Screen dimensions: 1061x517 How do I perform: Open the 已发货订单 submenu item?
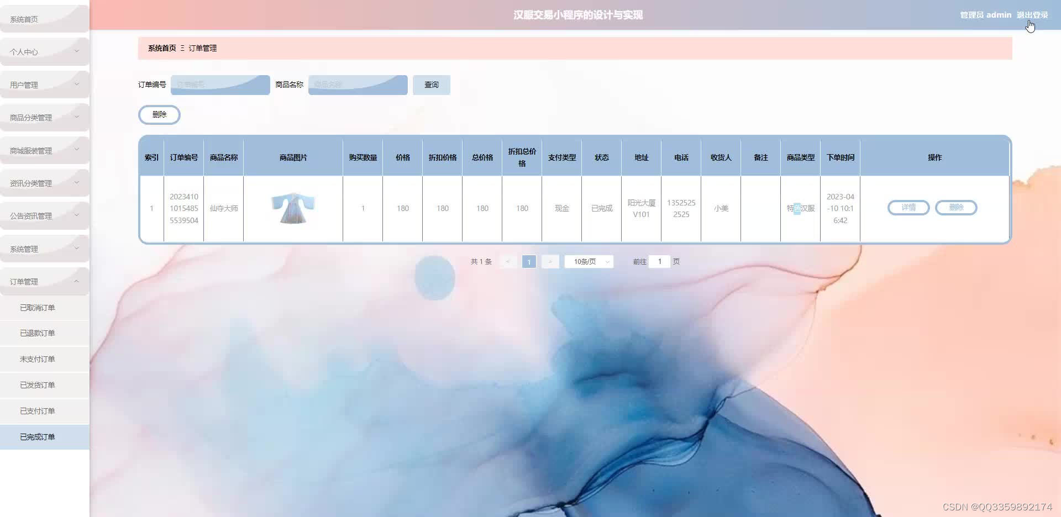tap(44, 385)
